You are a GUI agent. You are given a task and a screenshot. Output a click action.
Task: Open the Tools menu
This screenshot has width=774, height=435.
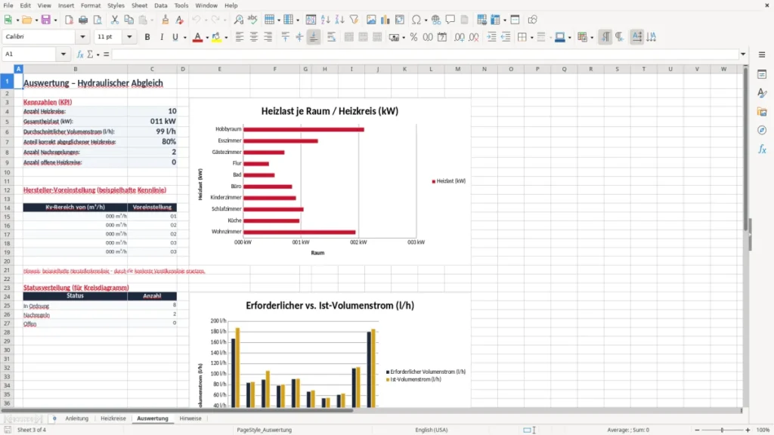click(x=181, y=5)
